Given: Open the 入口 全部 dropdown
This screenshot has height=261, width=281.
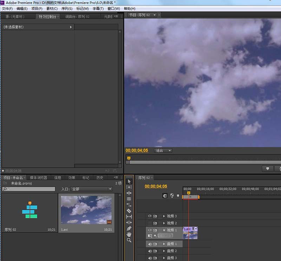Looking at the screenshot, I should coord(92,189).
